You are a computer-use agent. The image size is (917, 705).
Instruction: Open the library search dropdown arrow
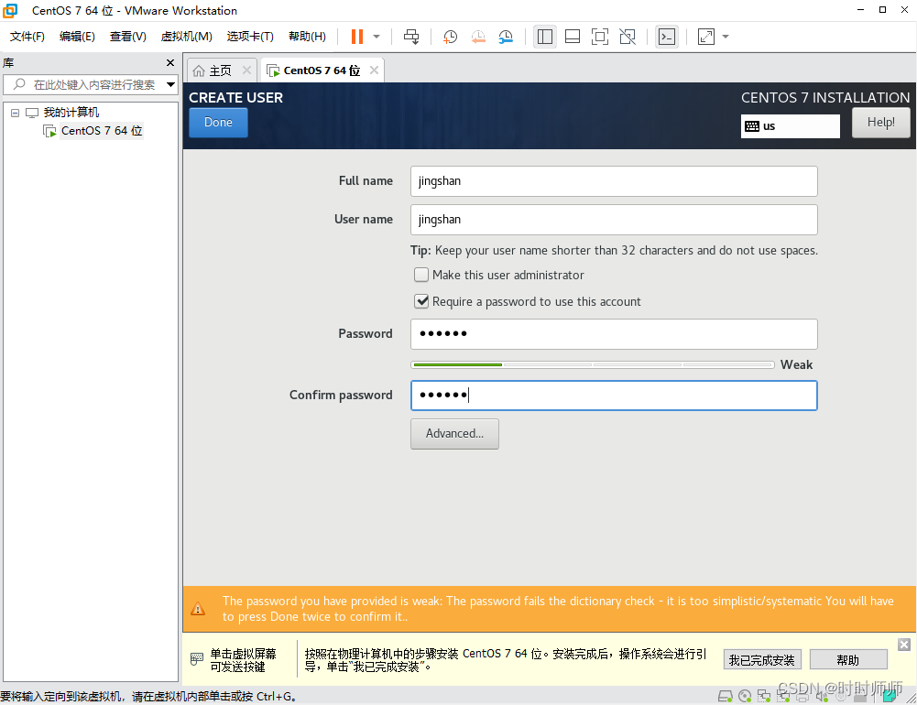tap(170, 85)
